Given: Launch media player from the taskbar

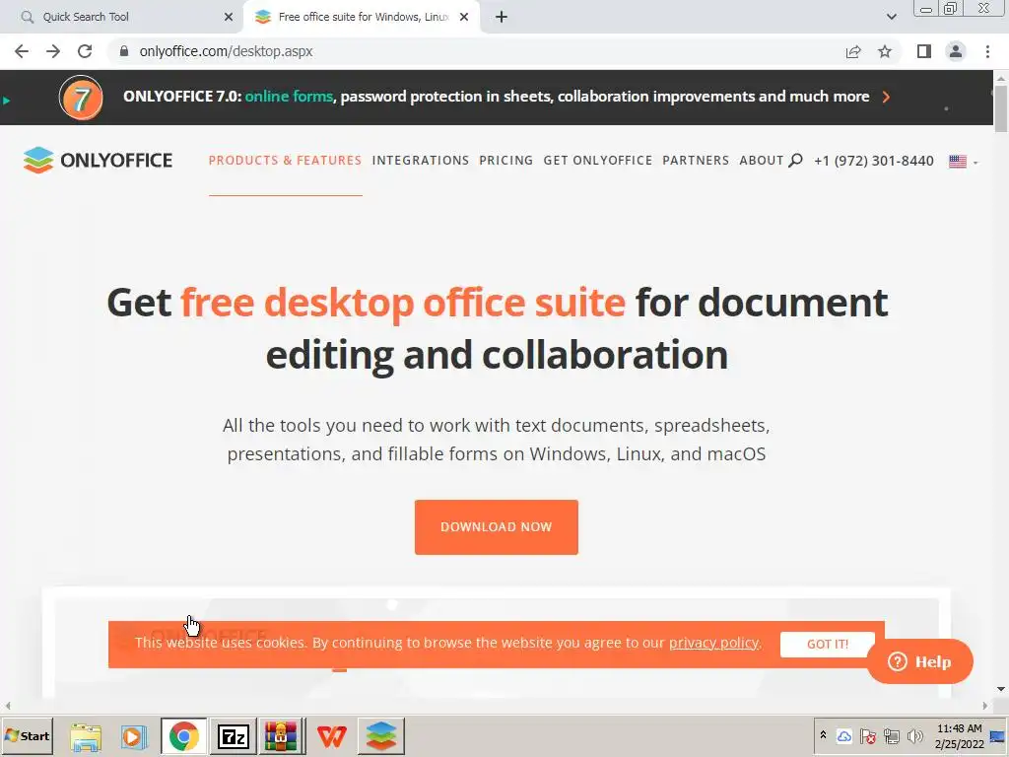Looking at the screenshot, I should pos(133,736).
